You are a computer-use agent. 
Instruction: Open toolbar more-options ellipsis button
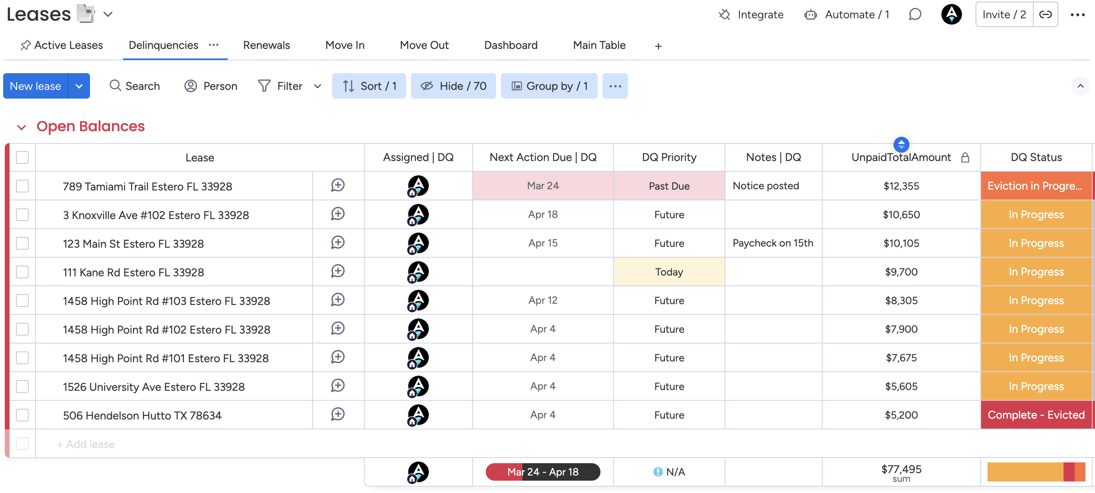click(x=615, y=86)
